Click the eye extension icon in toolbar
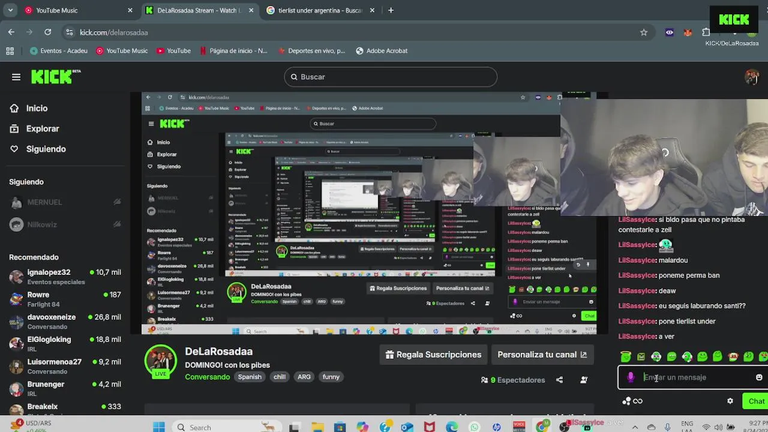 [x=670, y=32]
